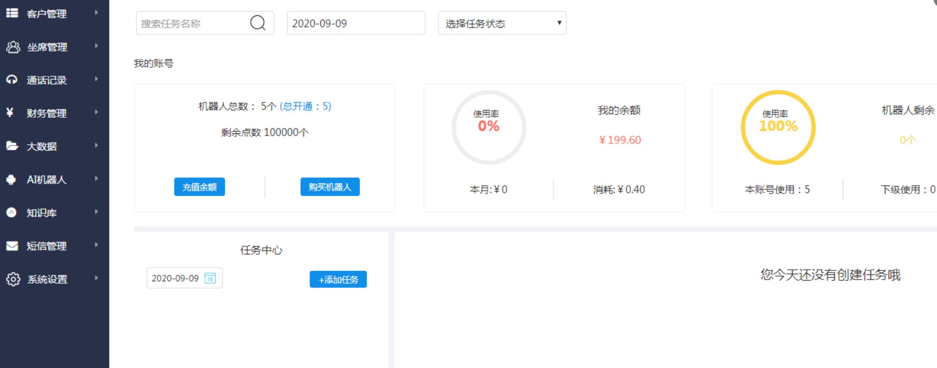Click the 通话记录 headset icon
937x368 pixels.
coord(12,80)
